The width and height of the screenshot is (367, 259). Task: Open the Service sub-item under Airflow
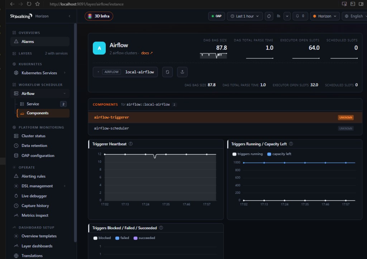(x=43, y=104)
